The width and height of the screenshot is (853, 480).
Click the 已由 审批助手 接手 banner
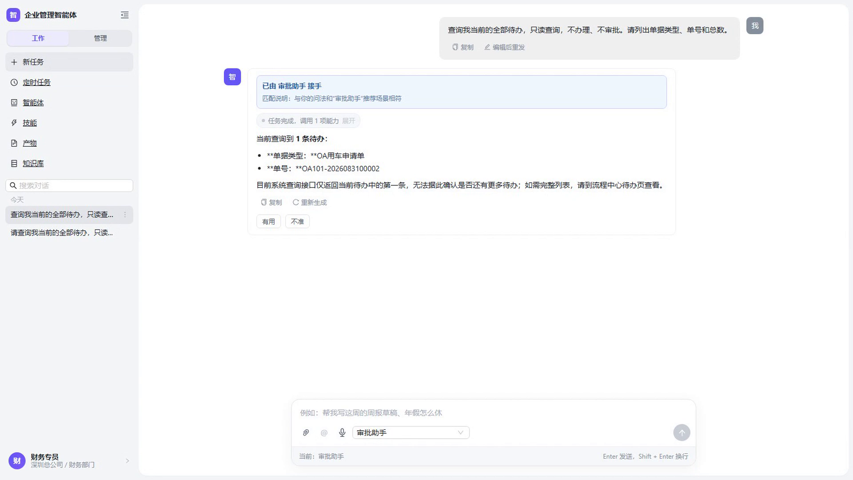pos(462,92)
